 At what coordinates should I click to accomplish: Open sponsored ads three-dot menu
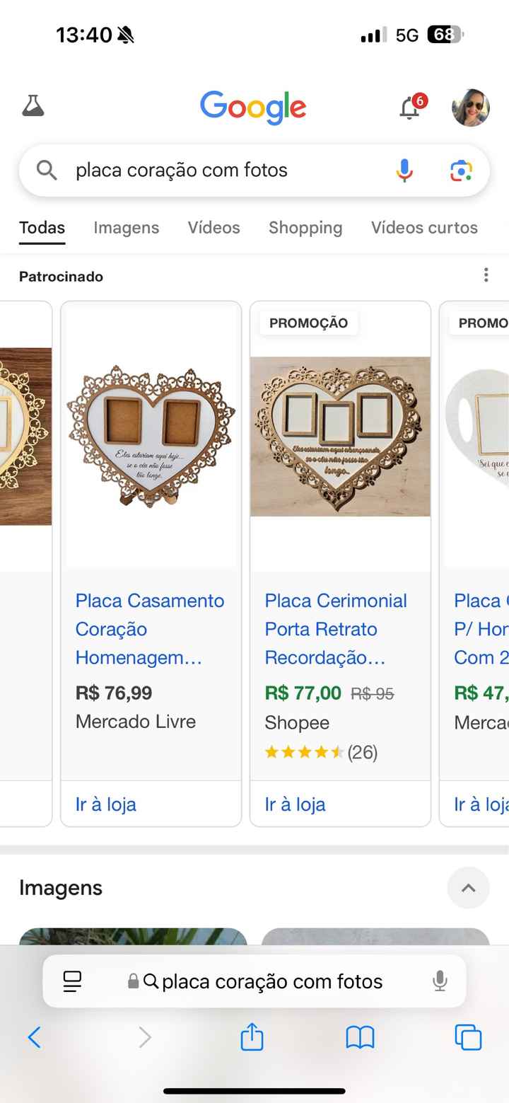[486, 275]
